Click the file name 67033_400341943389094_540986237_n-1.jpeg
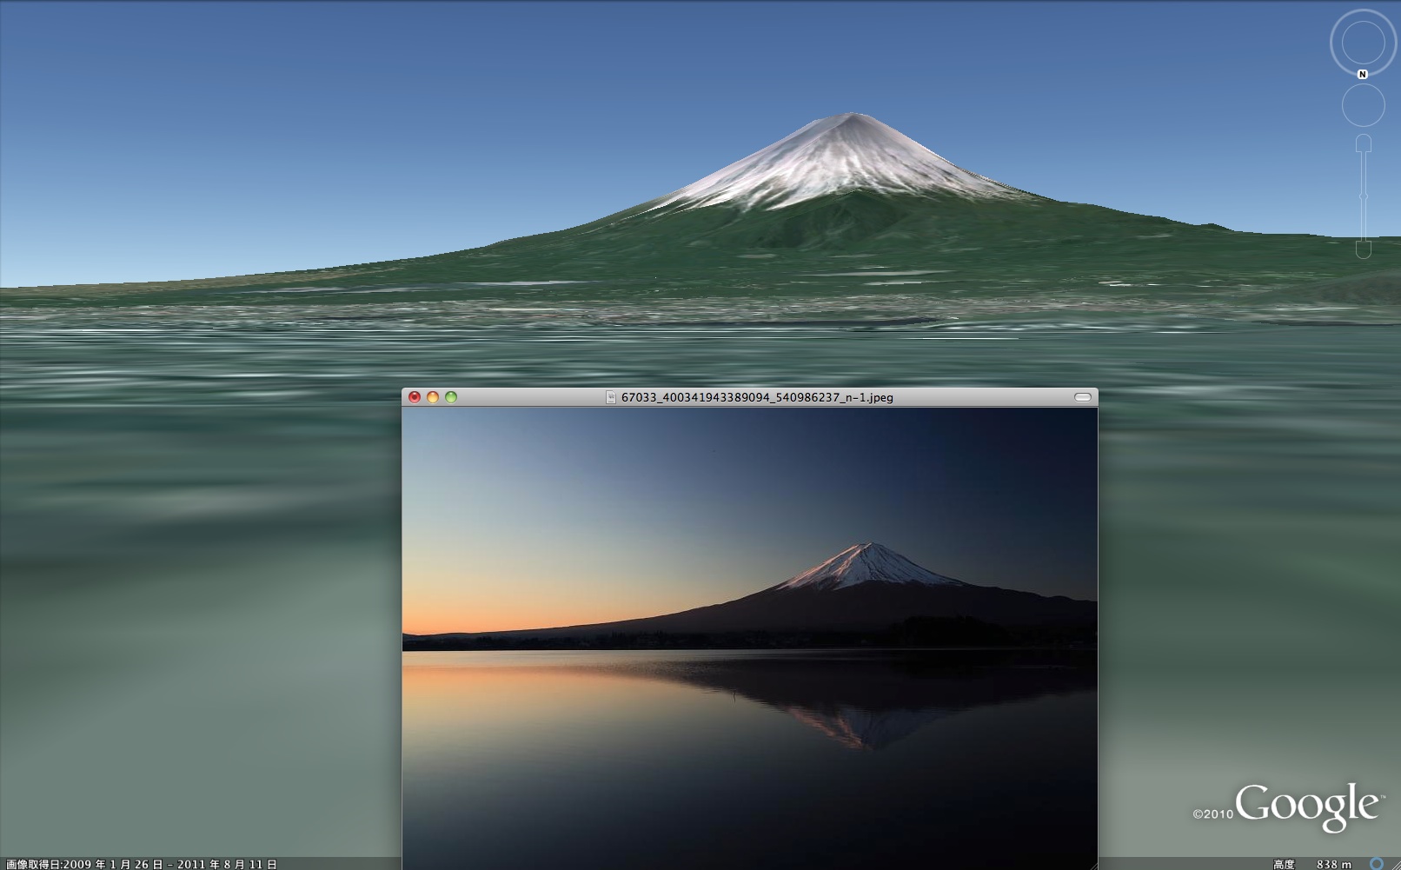This screenshot has height=870, width=1401. click(757, 397)
